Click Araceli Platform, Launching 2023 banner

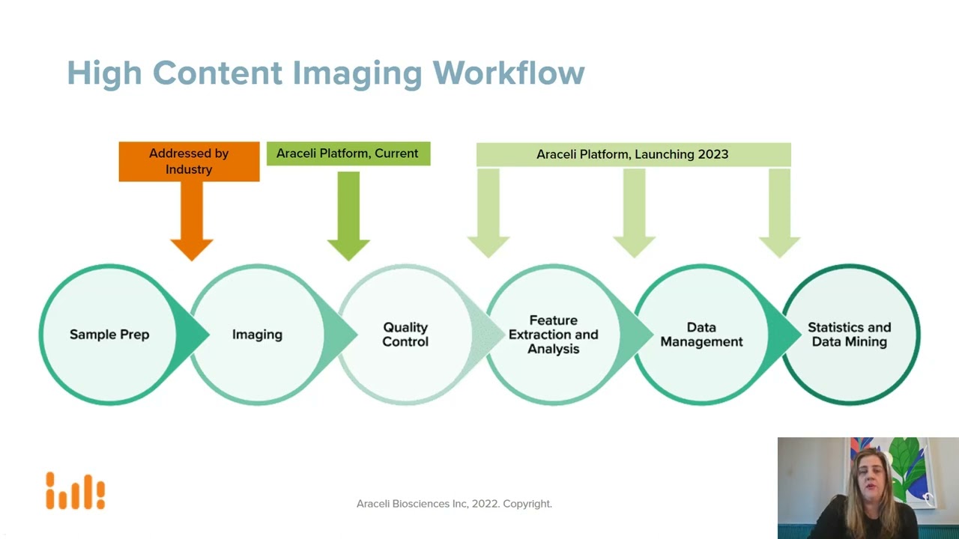coord(633,154)
